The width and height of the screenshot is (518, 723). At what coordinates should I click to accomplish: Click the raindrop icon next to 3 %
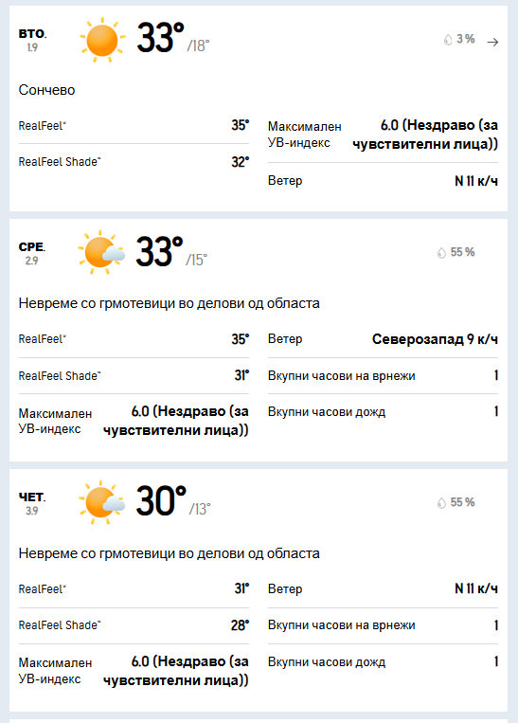point(448,40)
